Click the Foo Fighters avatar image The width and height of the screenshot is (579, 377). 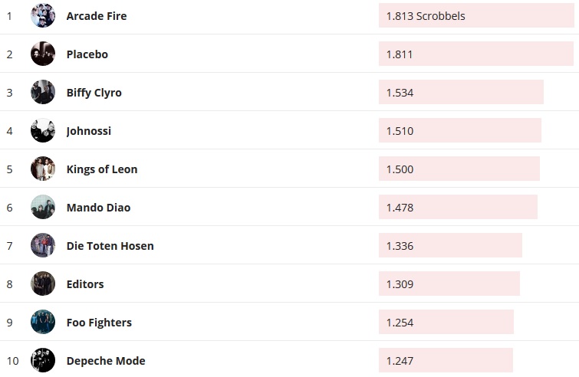click(43, 323)
